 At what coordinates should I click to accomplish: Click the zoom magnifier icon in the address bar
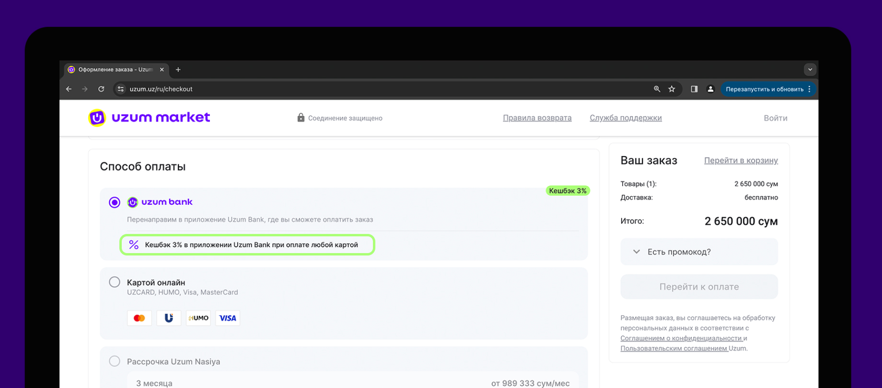coord(657,89)
